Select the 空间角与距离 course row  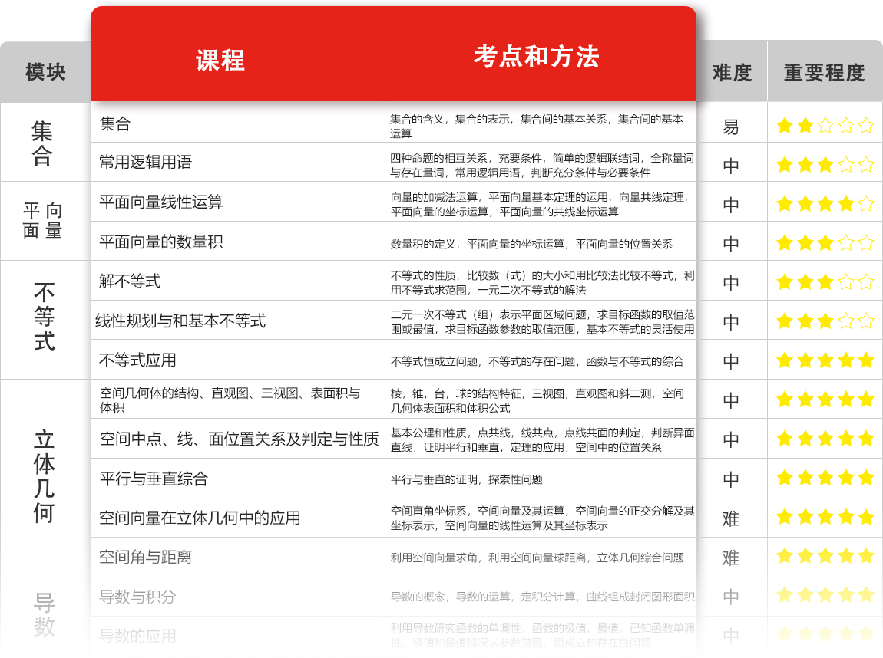[238, 557]
